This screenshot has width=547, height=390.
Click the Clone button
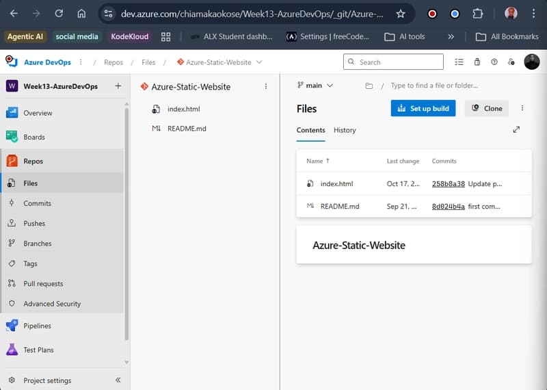point(487,108)
